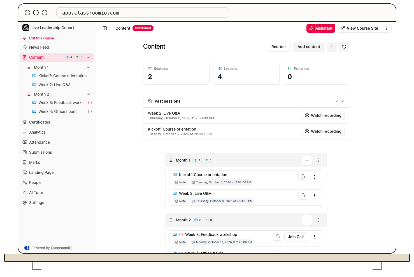414x277 pixels.
Task: Open the Content section options menu
Action: click(x=332, y=47)
